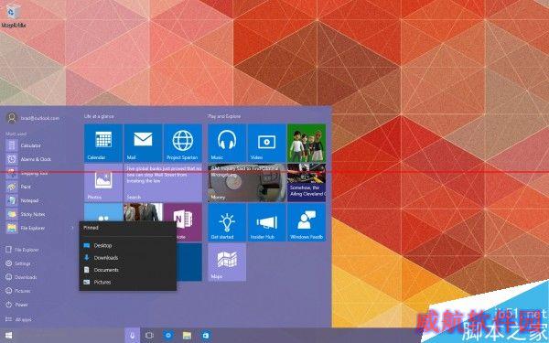Launch Project Spartan browser tile

click(x=182, y=143)
